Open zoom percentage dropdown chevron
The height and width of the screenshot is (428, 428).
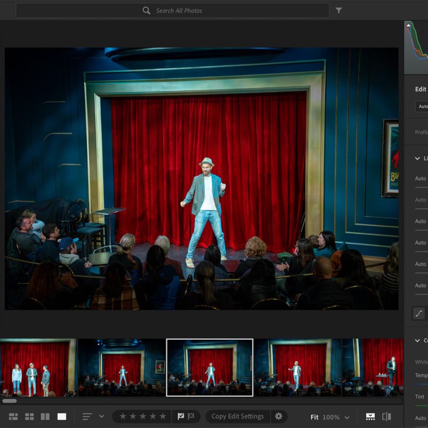(347, 417)
